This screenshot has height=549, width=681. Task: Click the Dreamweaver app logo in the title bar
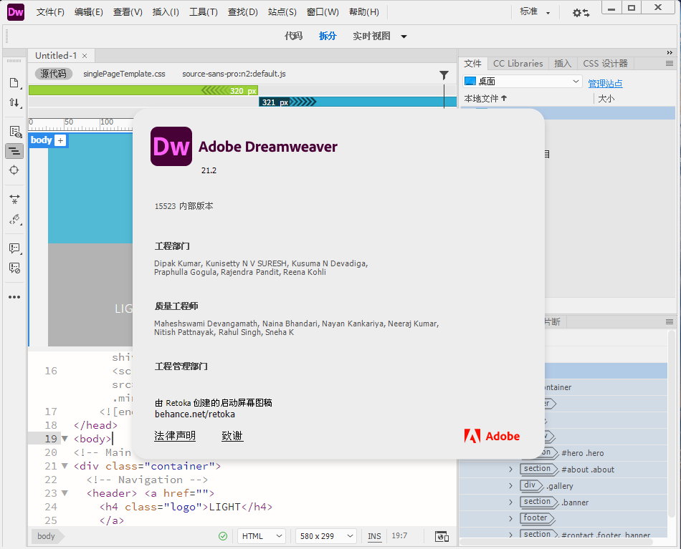pyautogui.click(x=15, y=11)
